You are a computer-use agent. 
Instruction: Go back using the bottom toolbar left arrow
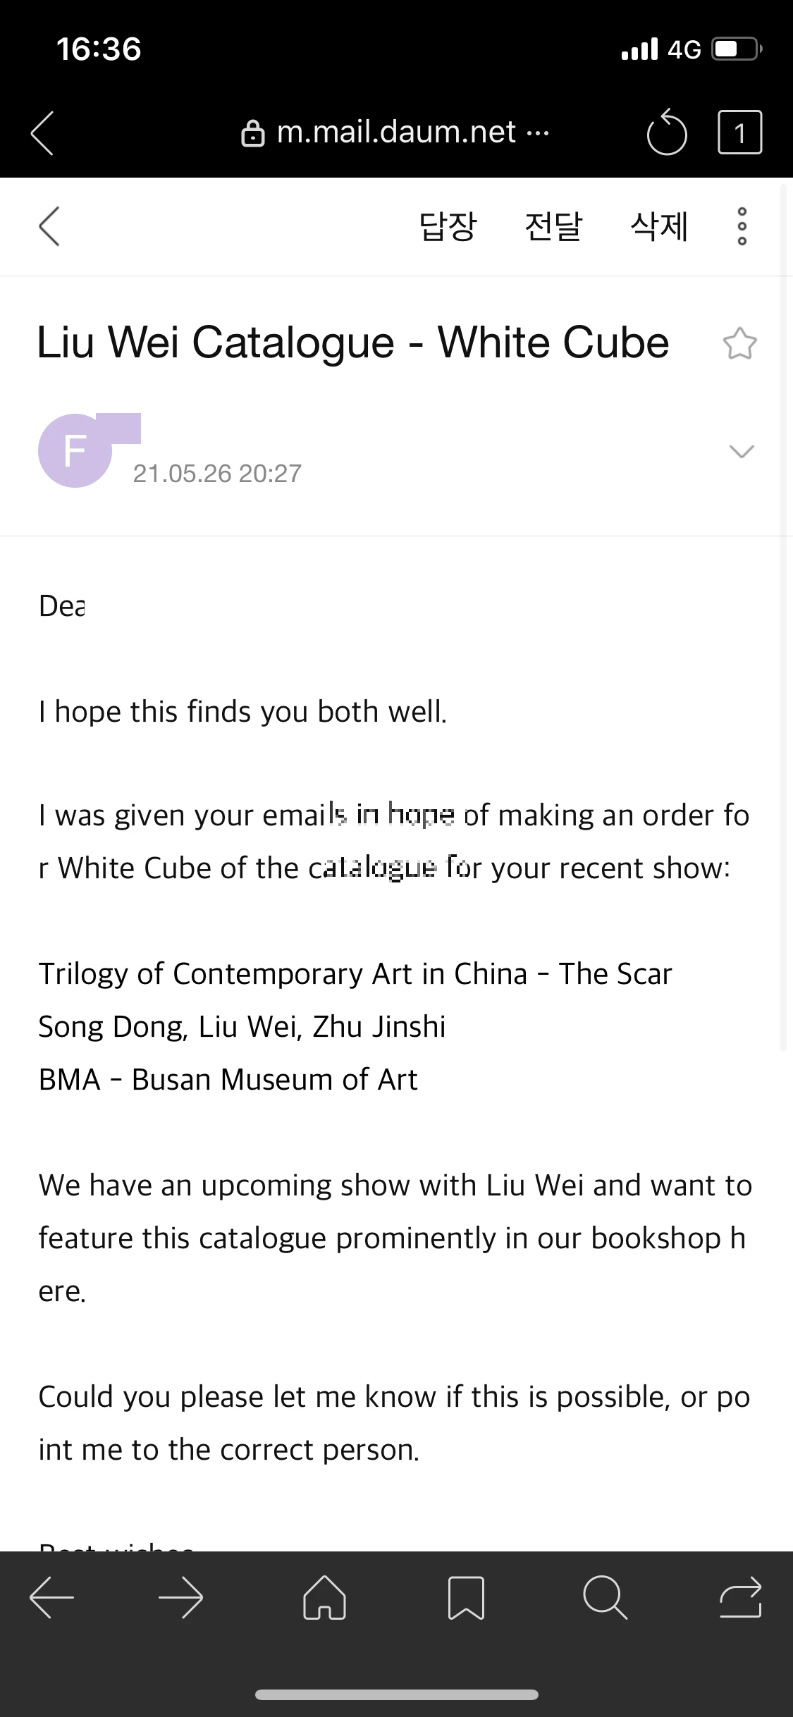point(51,1597)
